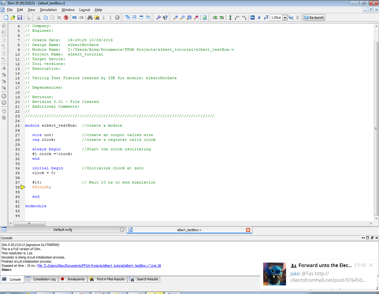Open Search Results tab
The width and height of the screenshot is (379, 294).
click(x=144, y=279)
